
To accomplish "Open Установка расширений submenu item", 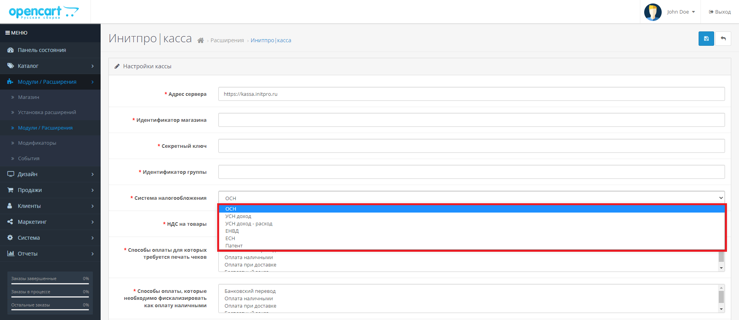I will pyautogui.click(x=50, y=112).
